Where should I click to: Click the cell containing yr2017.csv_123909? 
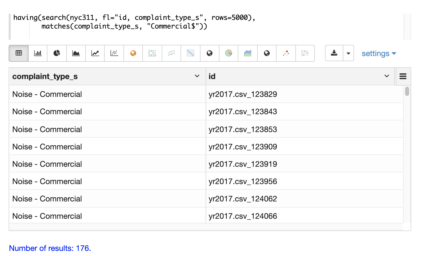click(243, 147)
